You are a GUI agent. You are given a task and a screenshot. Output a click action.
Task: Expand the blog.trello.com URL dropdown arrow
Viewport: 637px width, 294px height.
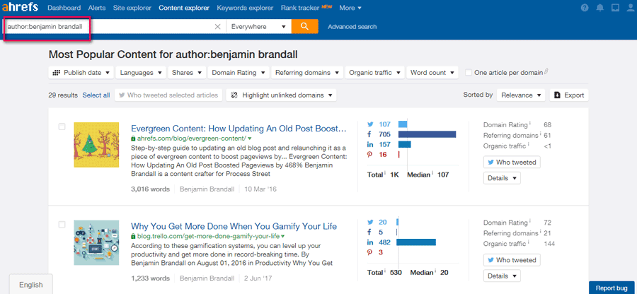pos(282,237)
